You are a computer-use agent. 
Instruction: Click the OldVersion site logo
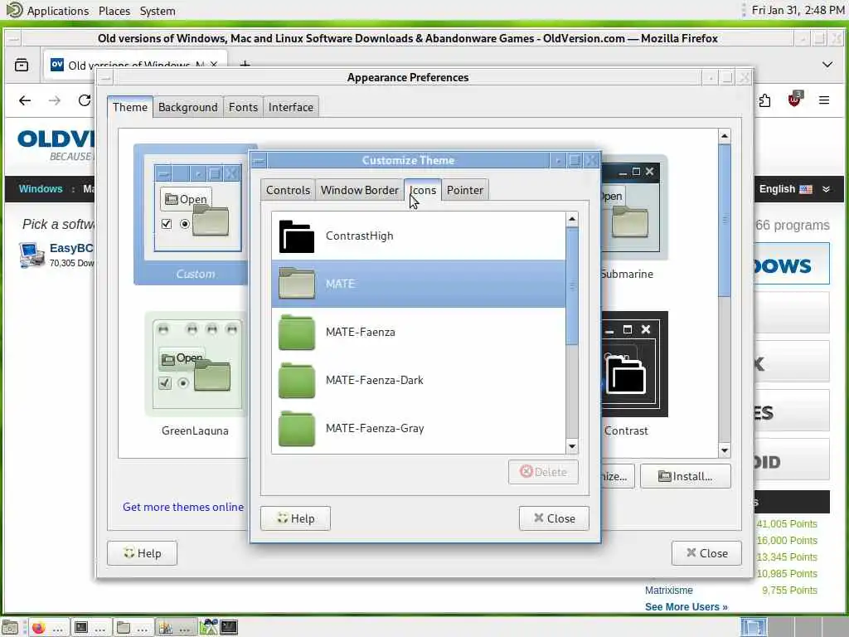pos(56,144)
